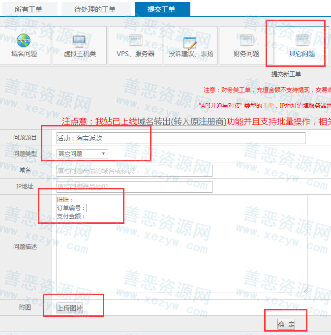The width and height of the screenshot is (331, 335).
Task: Click the red 域名转出 announcement notice
Action: (197, 122)
